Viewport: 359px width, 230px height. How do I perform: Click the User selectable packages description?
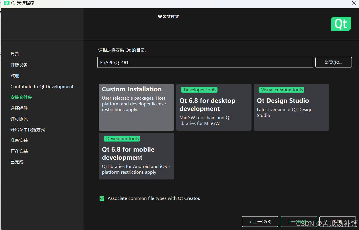(x=134, y=104)
